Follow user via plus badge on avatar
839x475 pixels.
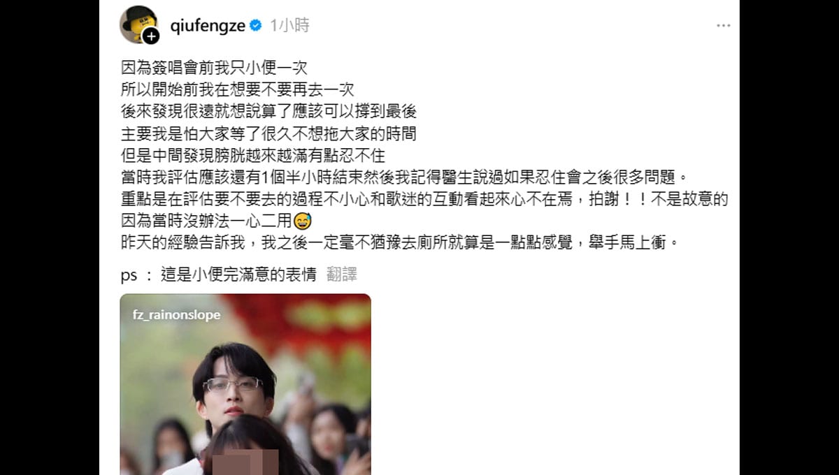tap(151, 36)
